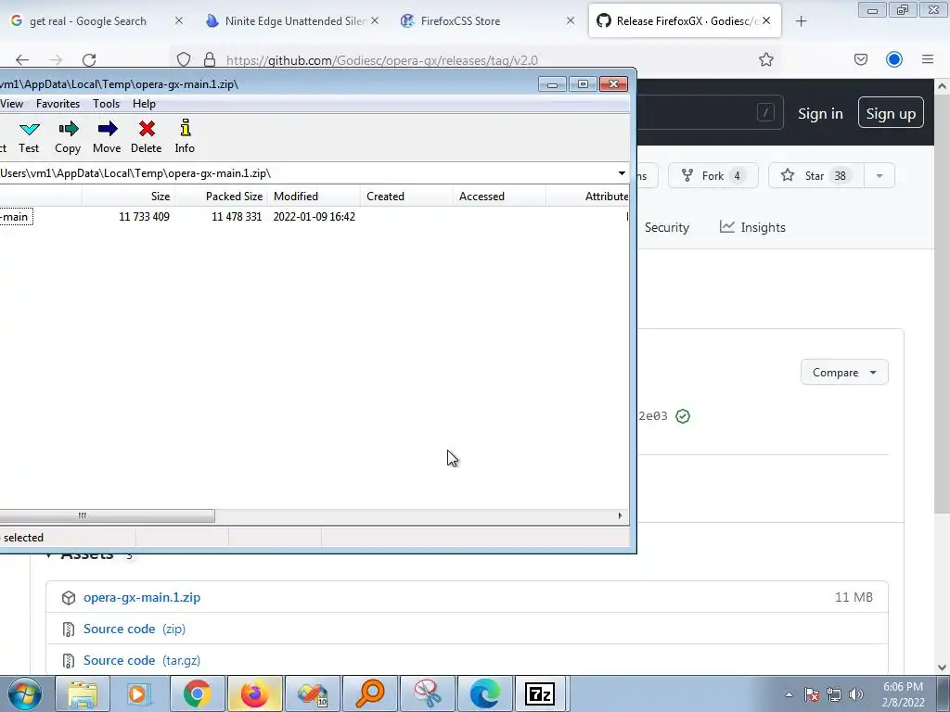This screenshot has width=950, height=712.
Task: Open the 7z taskbar icon
Action: [540, 693]
